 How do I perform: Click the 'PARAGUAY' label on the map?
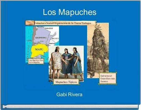(49, 28)
